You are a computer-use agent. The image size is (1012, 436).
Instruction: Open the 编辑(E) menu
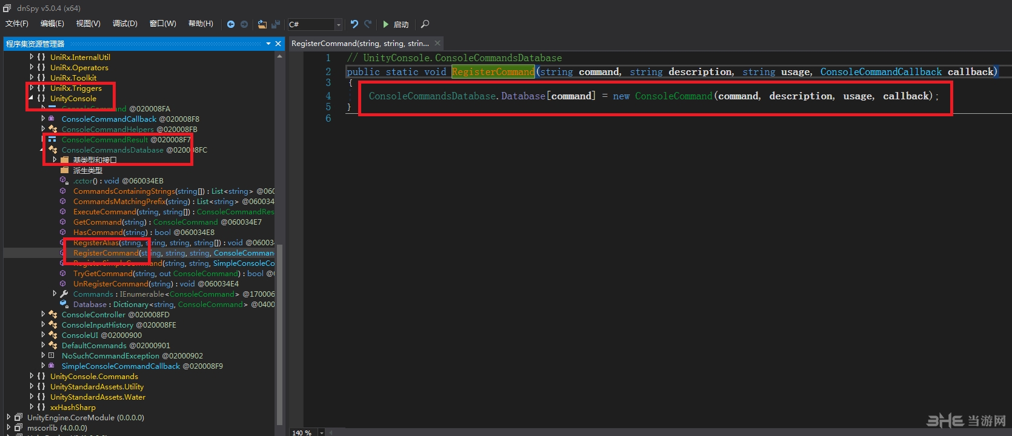click(x=52, y=24)
